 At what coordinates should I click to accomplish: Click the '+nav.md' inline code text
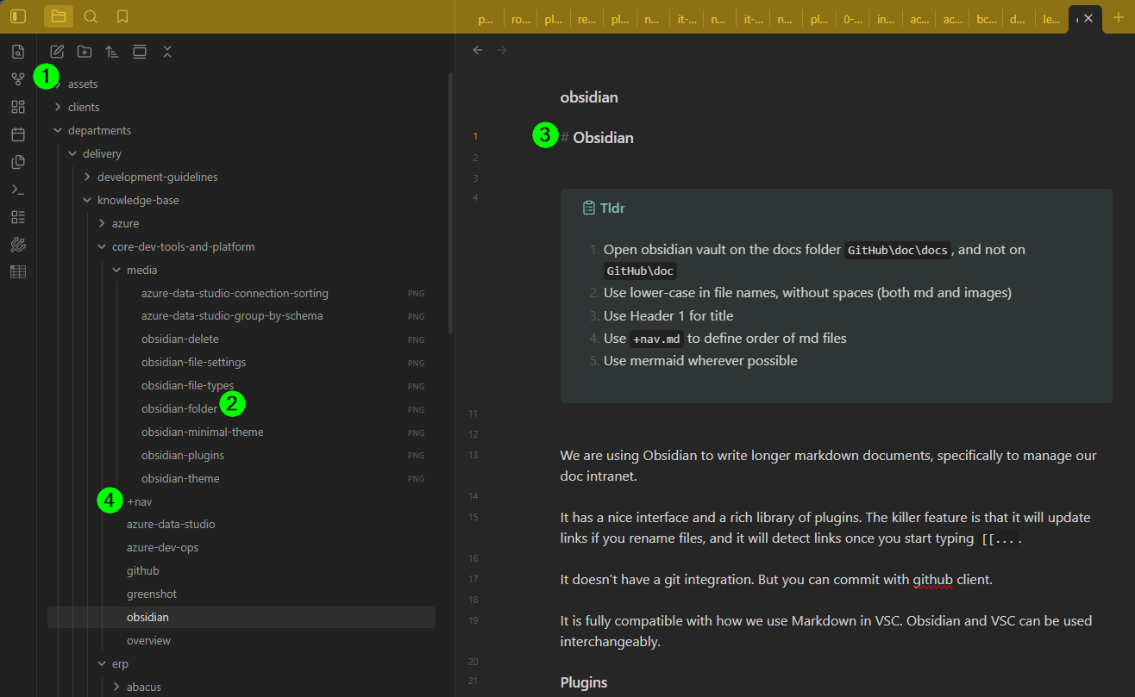point(656,339)
